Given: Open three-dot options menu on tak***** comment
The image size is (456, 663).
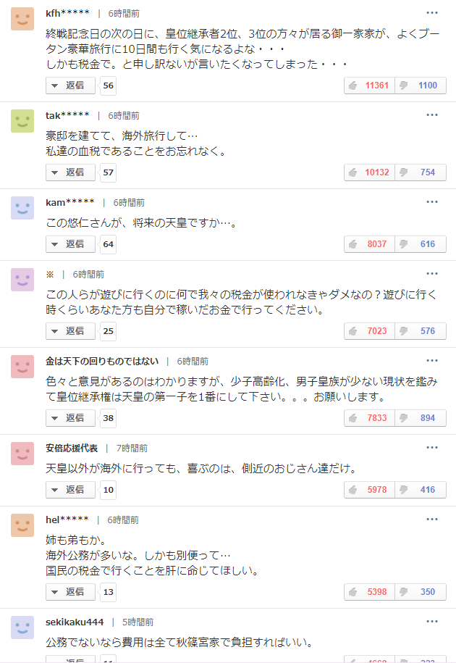Looking at the screenshot, I should tap(432, 115).
